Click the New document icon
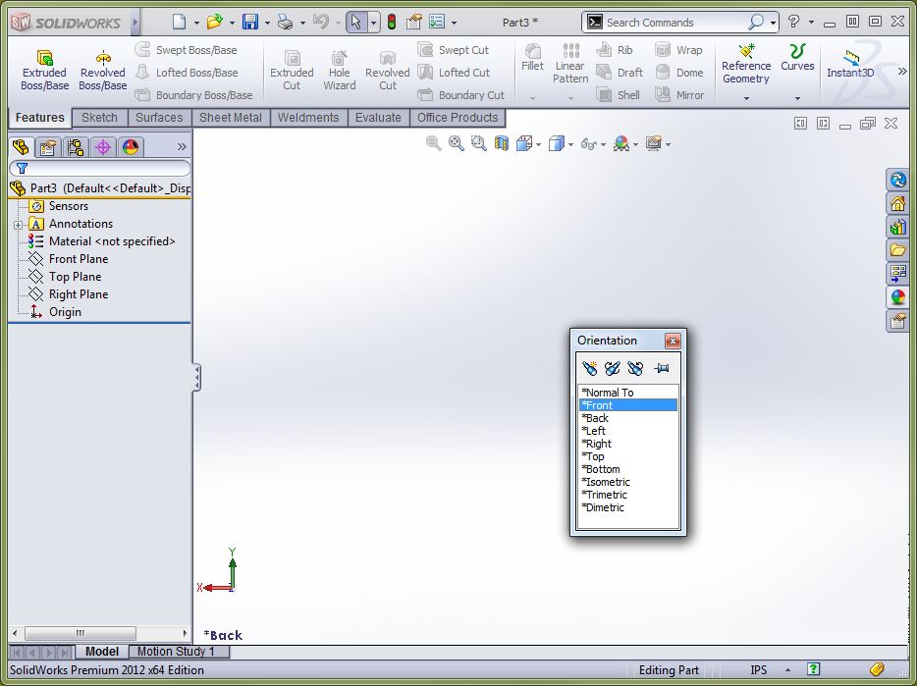Viewport: 917px width, 686px height. [180, 23]
